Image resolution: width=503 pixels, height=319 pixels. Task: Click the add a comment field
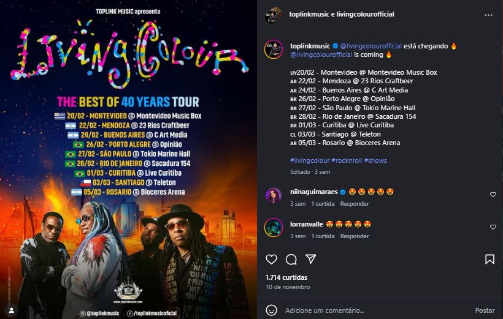[x=375, y=310]
